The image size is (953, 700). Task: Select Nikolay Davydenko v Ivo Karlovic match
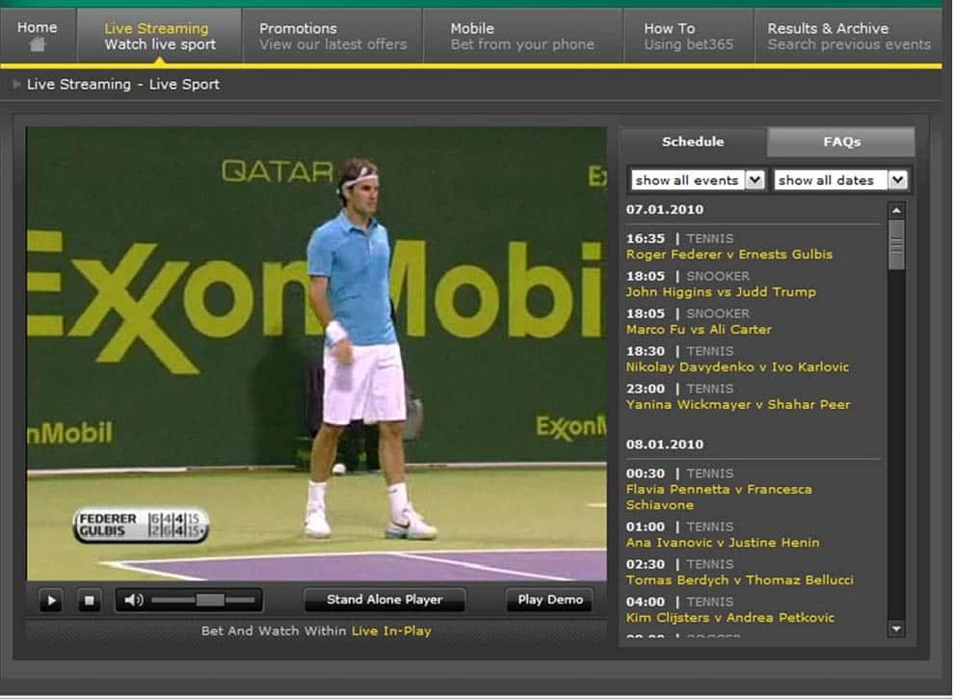(737, 367)
